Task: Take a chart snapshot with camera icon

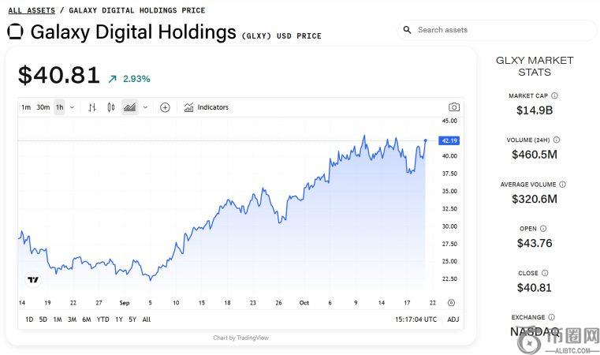Action: pyautogui.click(x=453, y=107)
